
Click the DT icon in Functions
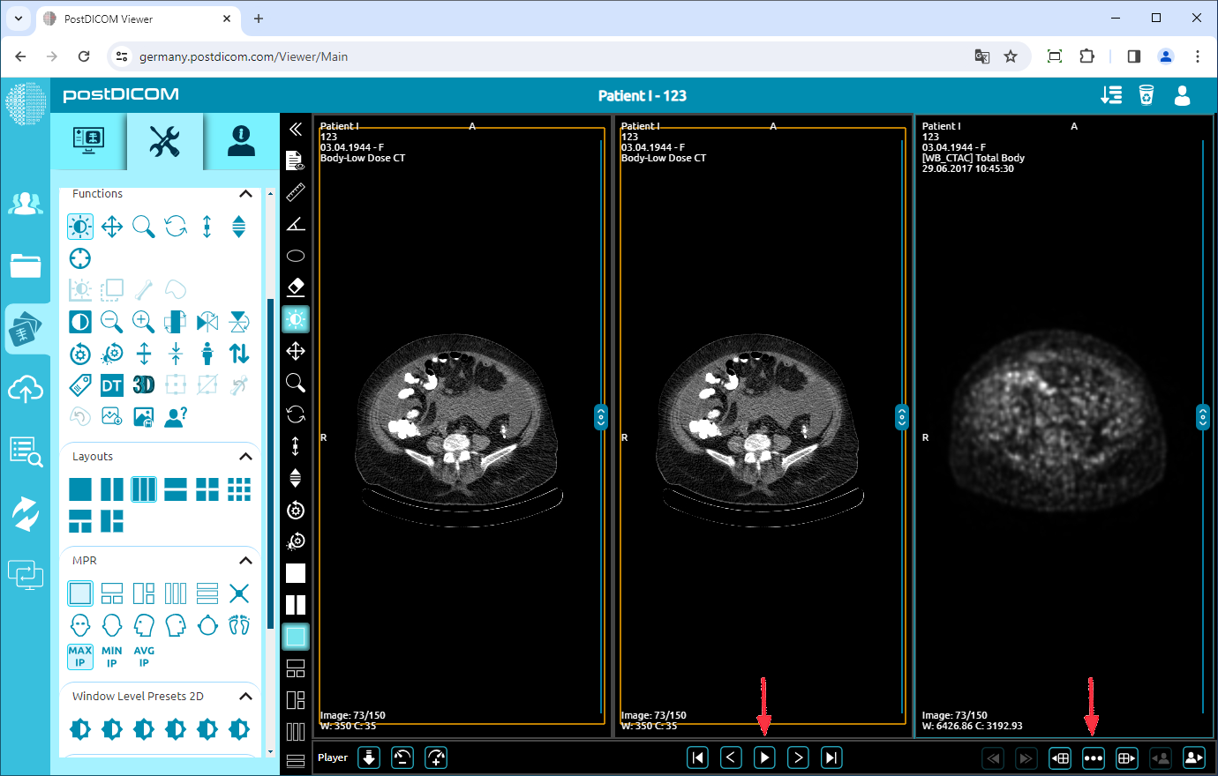[112, 384]
